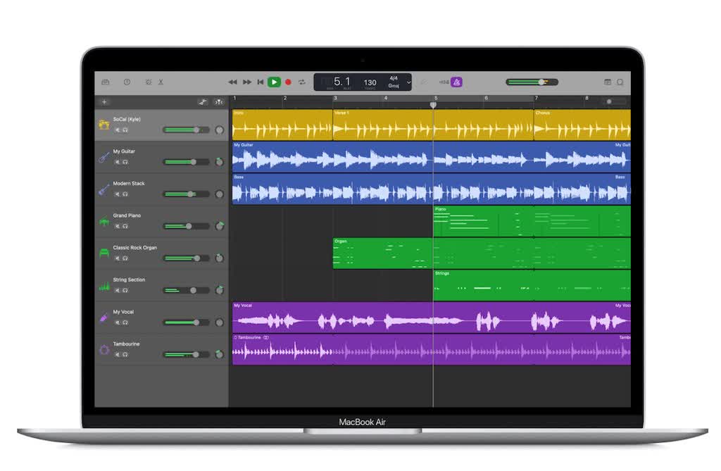Image resolution: width=721 pixels, height=471 pixels.
Task: Solo the Grand Piano track with headphones toggle
Action: tap(126, 227)
